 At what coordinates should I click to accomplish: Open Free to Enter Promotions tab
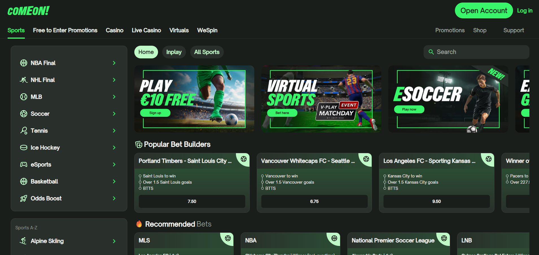[65, 30]
